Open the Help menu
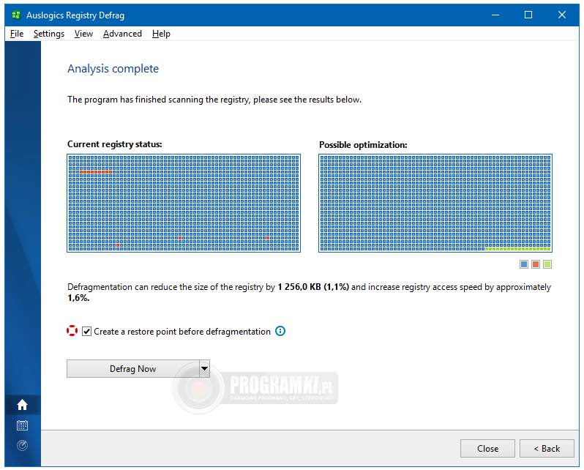The height and width of the screenshot is (470, 584). point(161,34)
